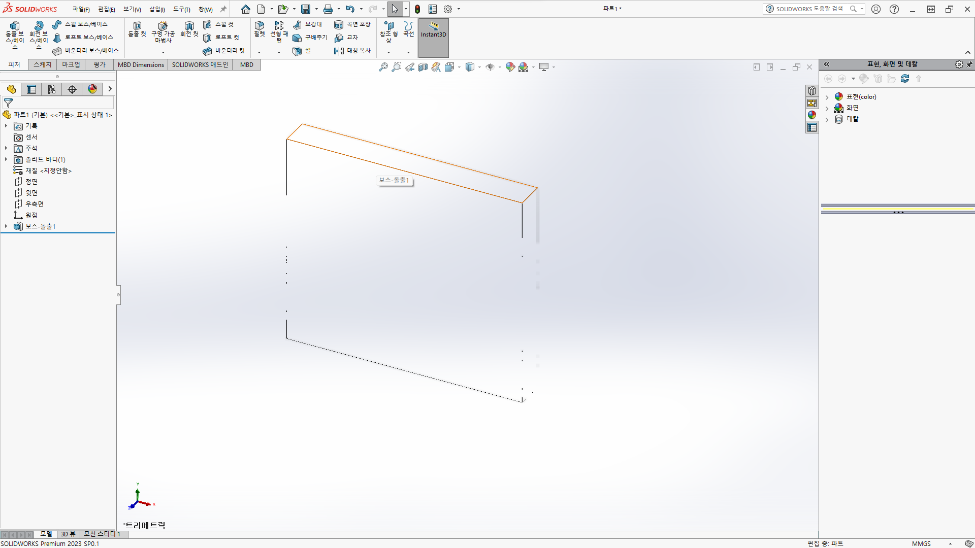Toggle Instant3D mode
Image resolution: width=975 pixels, height=548 pixels.
click(x=434, y=38)
